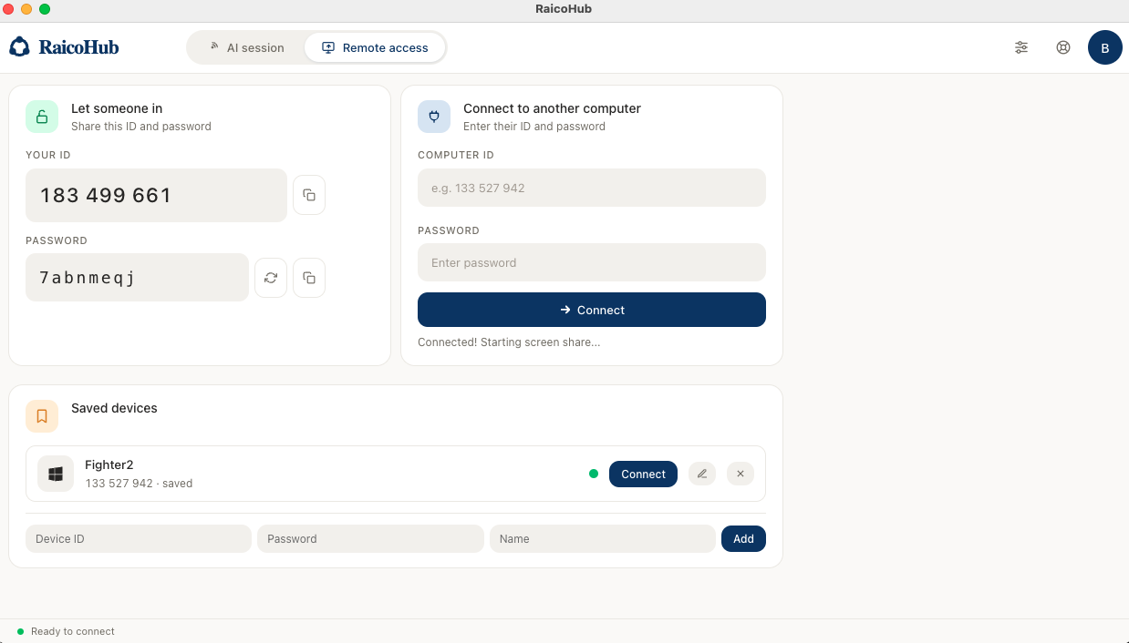Screen dimensions: 1129x643
Task: Click the password value 7abnmeqj
Action: point(88,278)
